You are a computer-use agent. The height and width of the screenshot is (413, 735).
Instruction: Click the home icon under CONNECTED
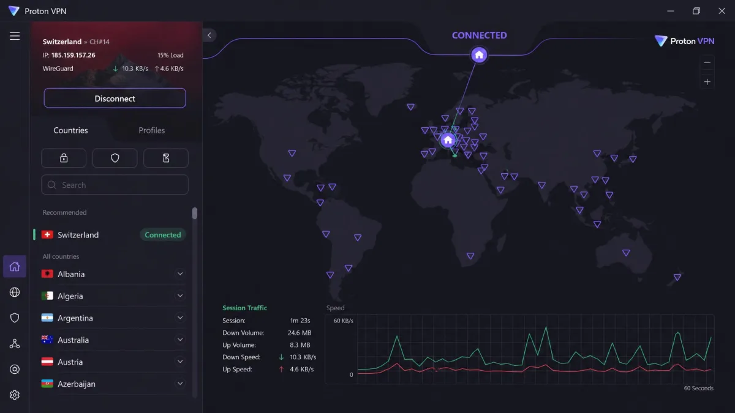479,55
